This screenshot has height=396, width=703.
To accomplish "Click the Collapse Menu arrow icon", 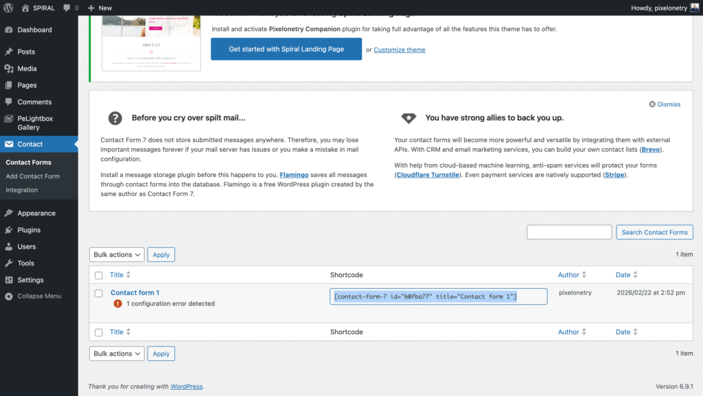I will (9, 296).
